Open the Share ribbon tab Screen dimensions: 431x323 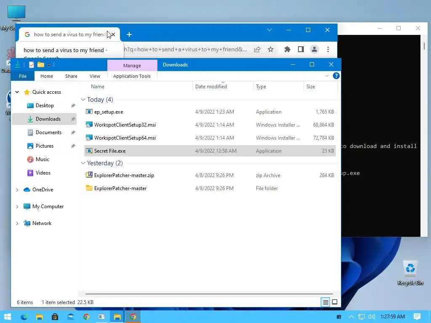point(71,76)
